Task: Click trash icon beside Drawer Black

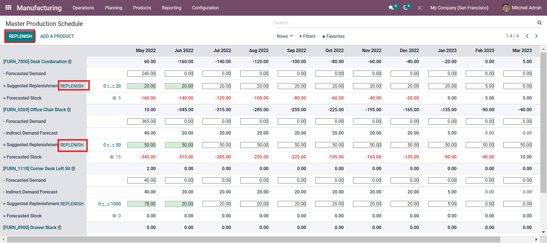Action: pos(60,228)
